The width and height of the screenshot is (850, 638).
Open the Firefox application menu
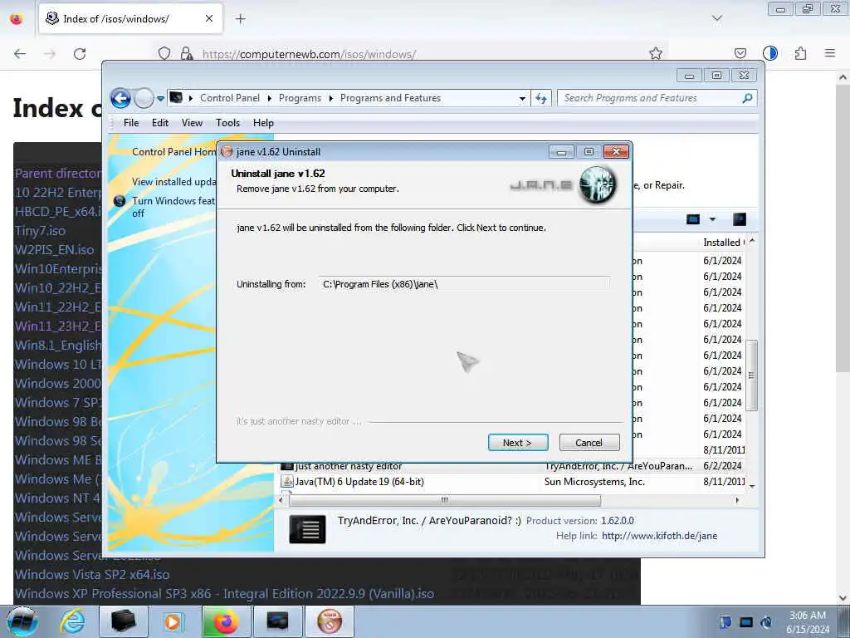coord(830,53)
